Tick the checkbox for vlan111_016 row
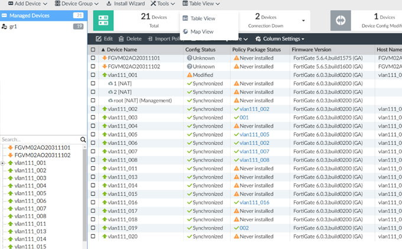Screen dimensions: 402x249 pos(93,202)
